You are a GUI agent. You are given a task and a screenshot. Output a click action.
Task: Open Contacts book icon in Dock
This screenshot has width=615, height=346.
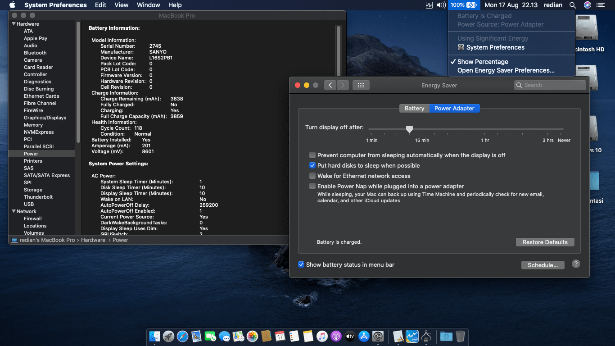pos(266,336)
